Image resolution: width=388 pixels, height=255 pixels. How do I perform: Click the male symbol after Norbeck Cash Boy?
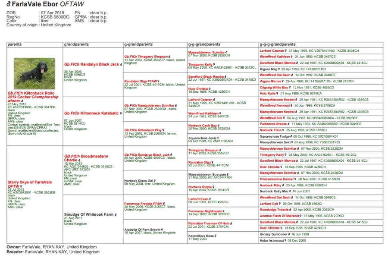pos(219,126)
